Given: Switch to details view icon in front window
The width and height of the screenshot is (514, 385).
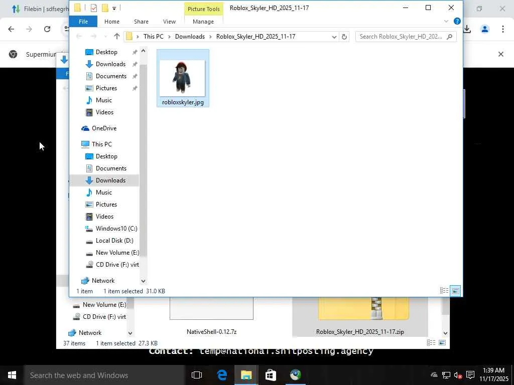Looking at the screenshot, I should [x=444, y=291].
